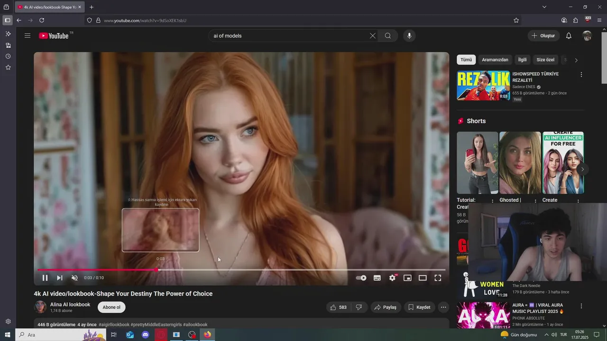Bookmark this page with star
Viewport: 607px width, 341px height.
click(x=516, y=20)
